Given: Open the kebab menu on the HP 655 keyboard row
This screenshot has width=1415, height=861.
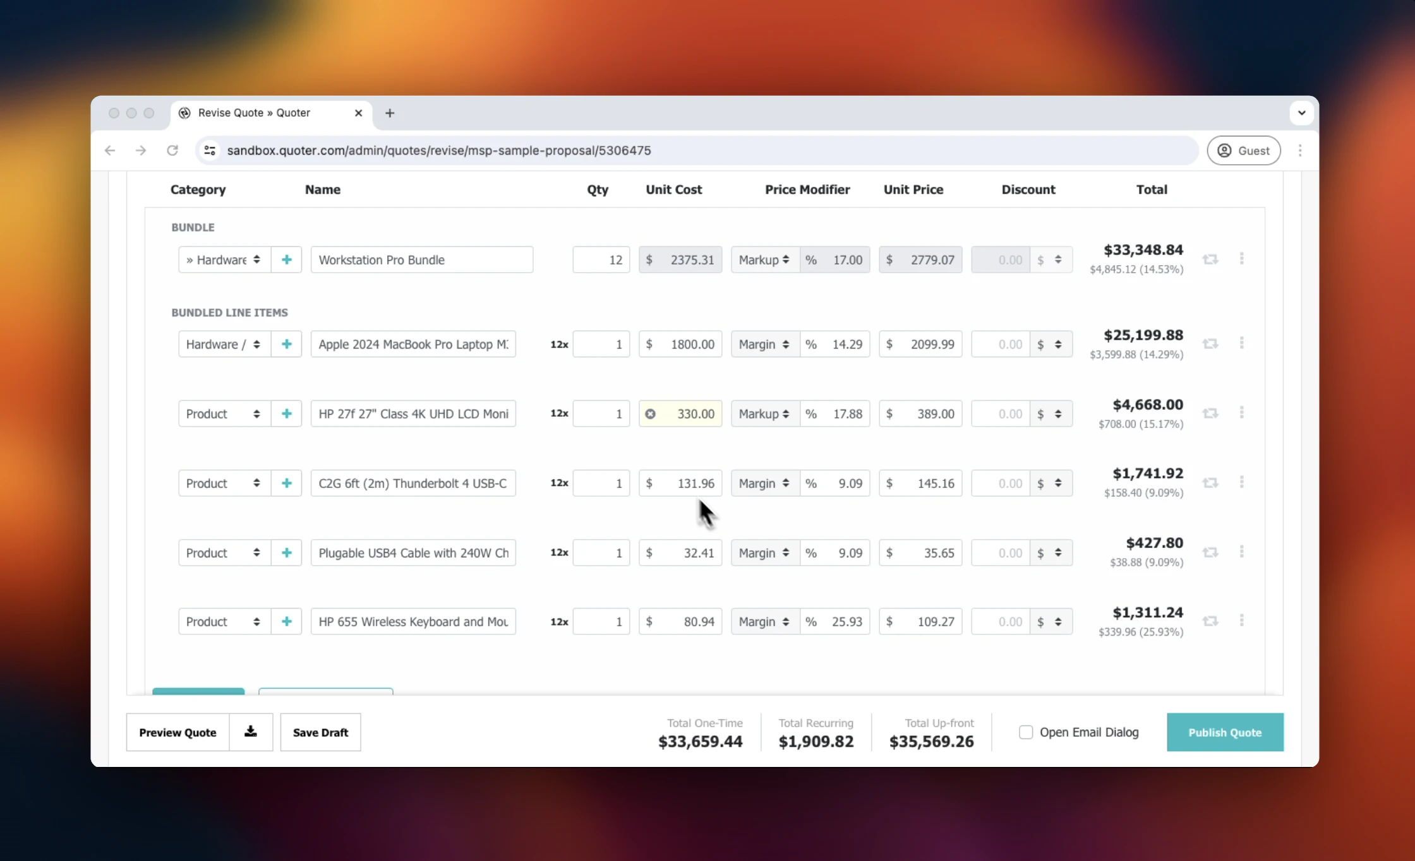Looking at the screenshot, I should click(1242, 621).
